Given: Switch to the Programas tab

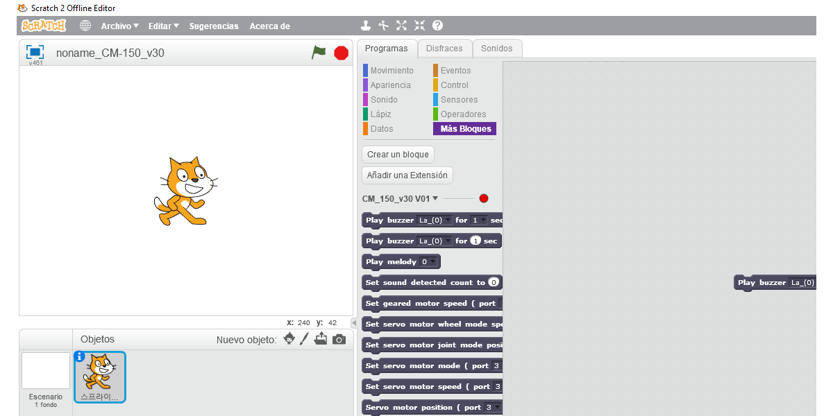Looking at the screenshot, I should [387, 49].
